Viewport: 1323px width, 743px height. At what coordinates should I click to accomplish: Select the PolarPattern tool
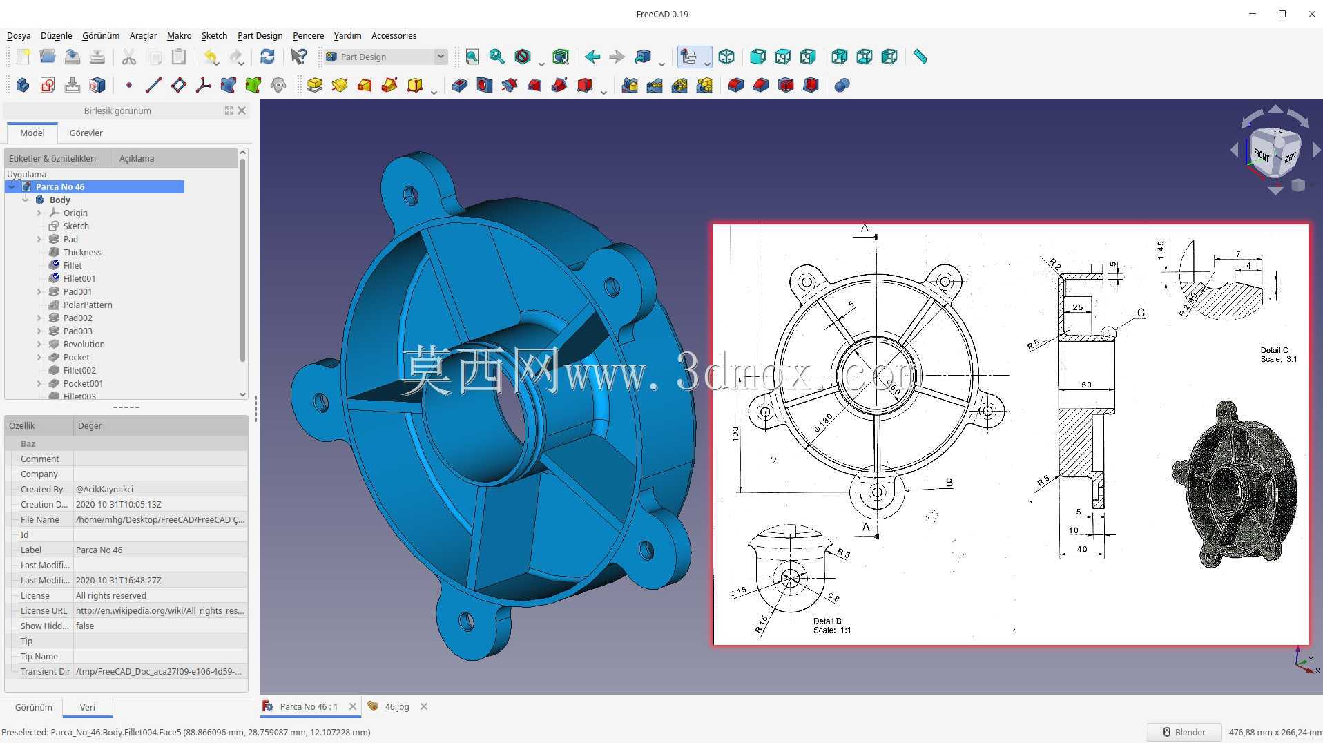[x=679, y=85]
